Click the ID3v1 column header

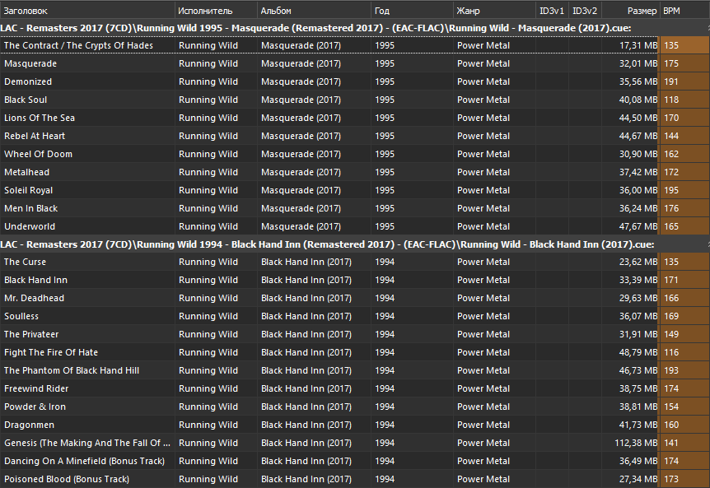point(551,11)
